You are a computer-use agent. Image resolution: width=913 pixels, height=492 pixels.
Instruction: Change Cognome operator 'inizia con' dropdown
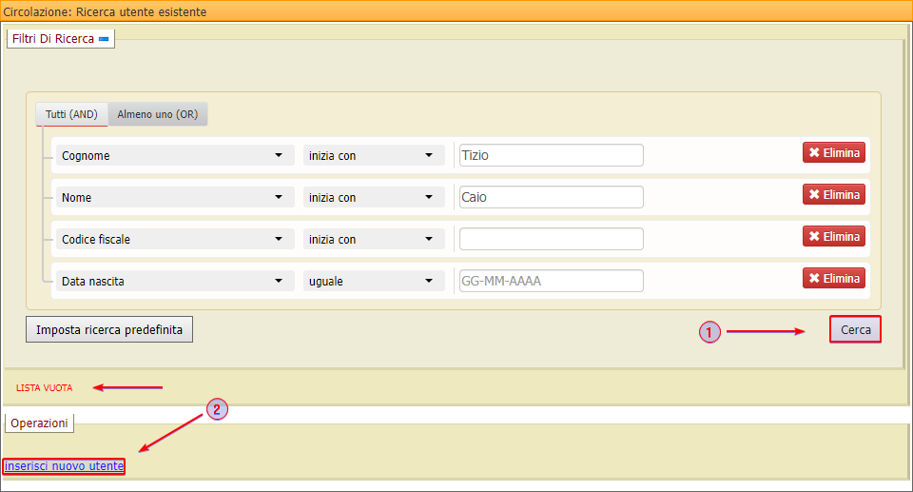pos(373,155)
